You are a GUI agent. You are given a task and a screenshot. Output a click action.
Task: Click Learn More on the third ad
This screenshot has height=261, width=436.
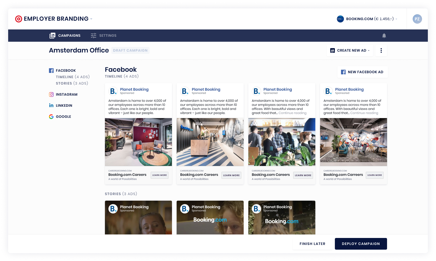(303, 175)
